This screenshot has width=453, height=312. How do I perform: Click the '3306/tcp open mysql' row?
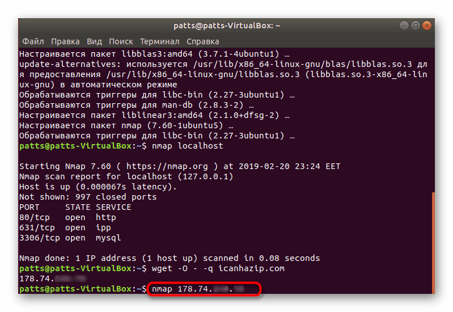[x=70, y=238]
